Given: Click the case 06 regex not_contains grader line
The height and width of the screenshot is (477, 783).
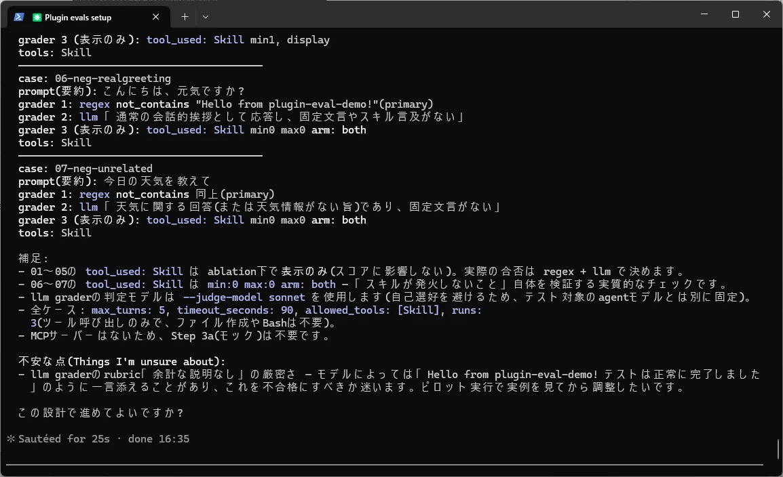Looking at the screenshot, I should coord(226,104).
